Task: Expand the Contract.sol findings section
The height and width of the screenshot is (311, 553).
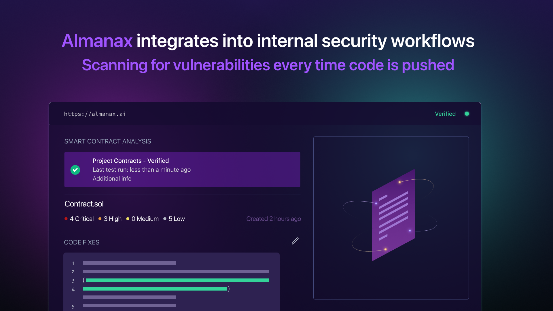Action: pyautogui.click(x=84, y=204)
